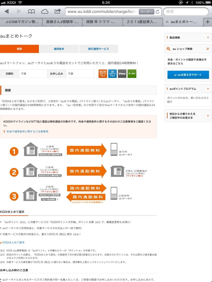This screenshot has width=212, height=282.
Task: Close the auまとめトーク tab
Action: 167,22
